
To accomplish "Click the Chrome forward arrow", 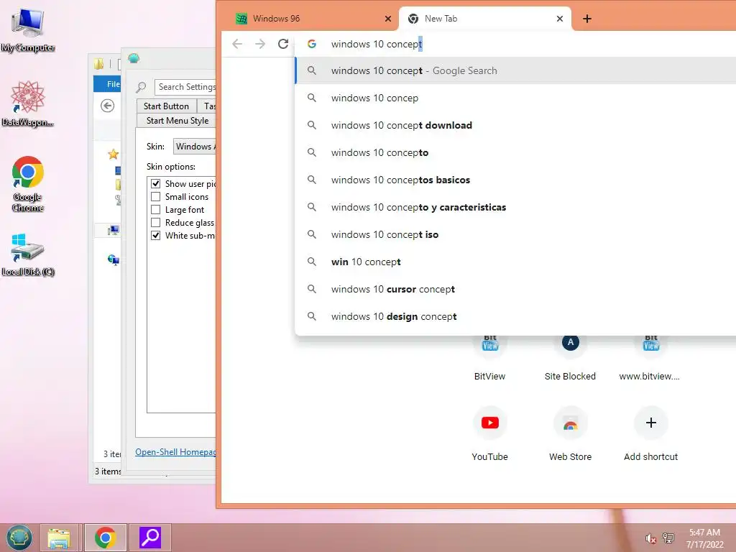I will [x=259, y=44].
